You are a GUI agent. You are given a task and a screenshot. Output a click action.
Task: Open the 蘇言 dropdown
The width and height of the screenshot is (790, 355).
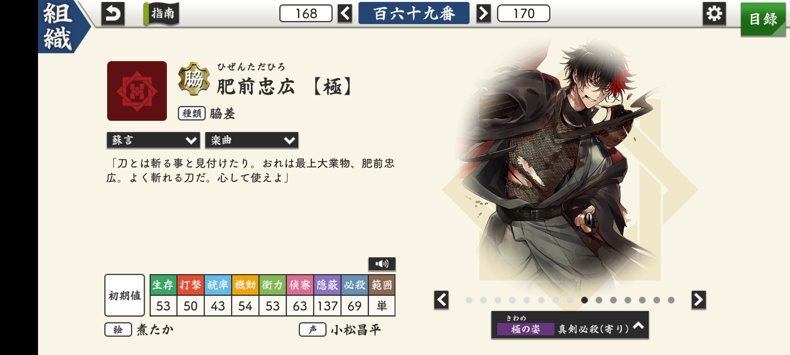pyautogui.click(x=153, y=141)
